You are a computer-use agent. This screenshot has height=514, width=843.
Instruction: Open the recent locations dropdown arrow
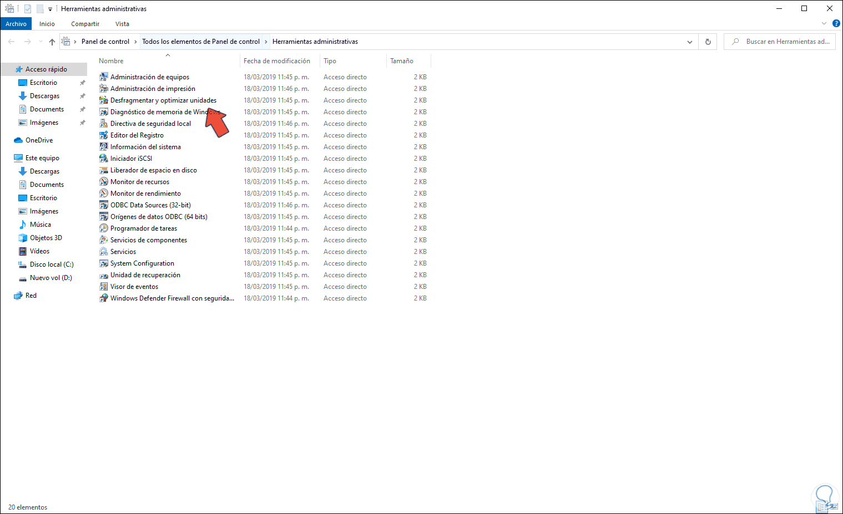pos(41,42)
